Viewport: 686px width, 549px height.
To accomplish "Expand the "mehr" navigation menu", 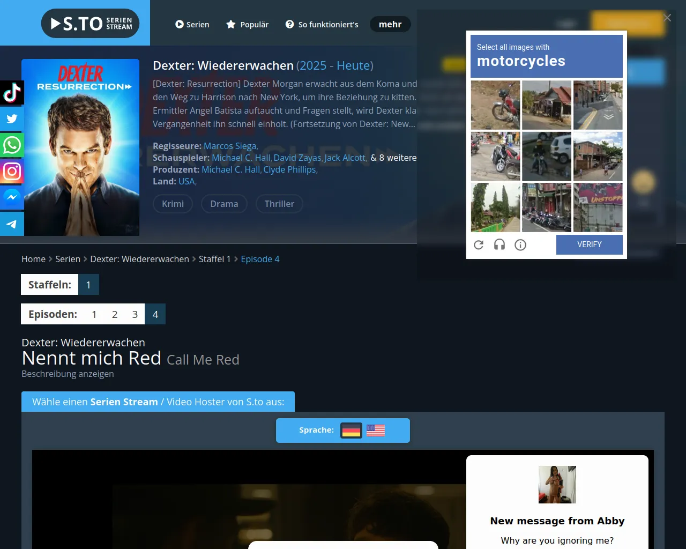I will point(390,24).
